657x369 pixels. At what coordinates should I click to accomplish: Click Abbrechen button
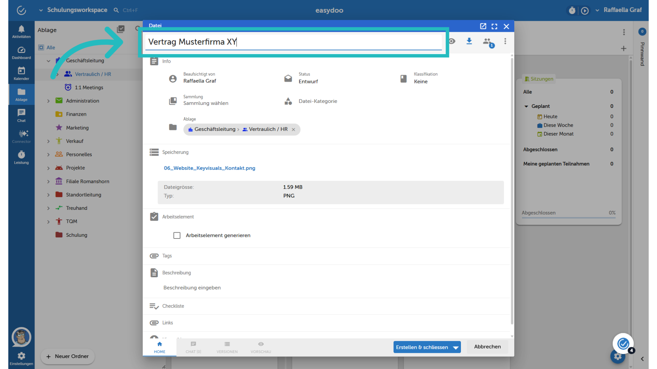pyautogui.click(x=487, y=347)
